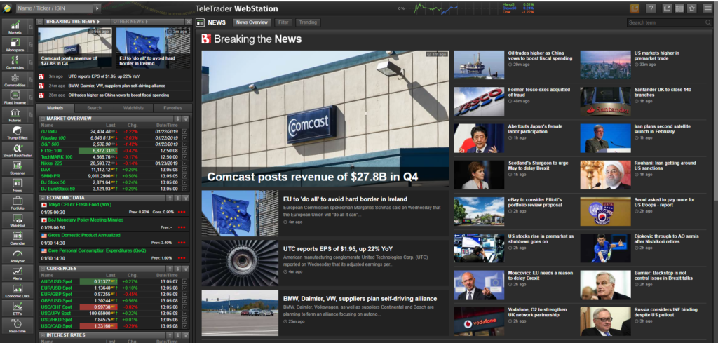
Task: Move Economic Data panel down arrow
Action: click(x=177, y=198)
